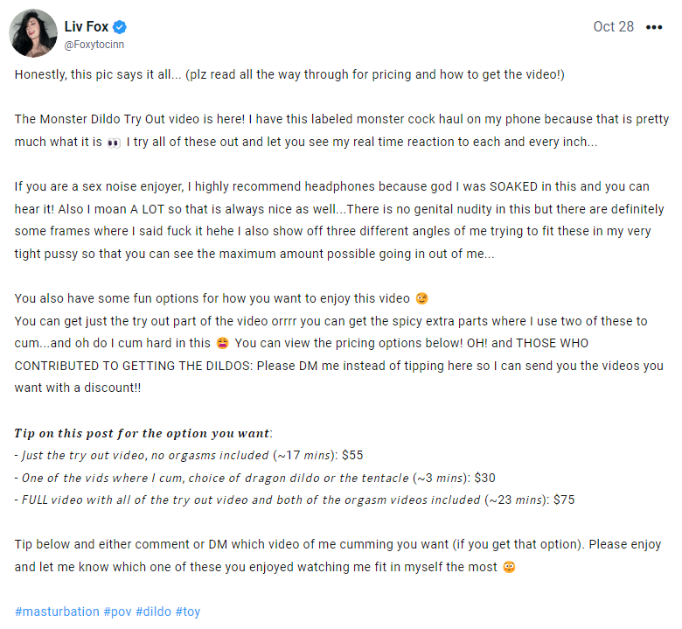This screenshot has width=682, height=629.
Task: Click the $30 price option line
Action: [x=255, y=478]
